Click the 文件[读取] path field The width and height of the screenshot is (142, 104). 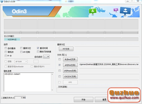tap(82, 90)
